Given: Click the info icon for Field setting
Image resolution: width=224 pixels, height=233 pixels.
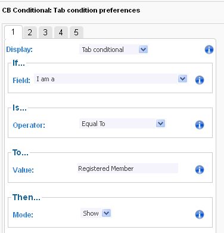Looking at the screenshot, I should pyautogui.click(x=200, y=80).
